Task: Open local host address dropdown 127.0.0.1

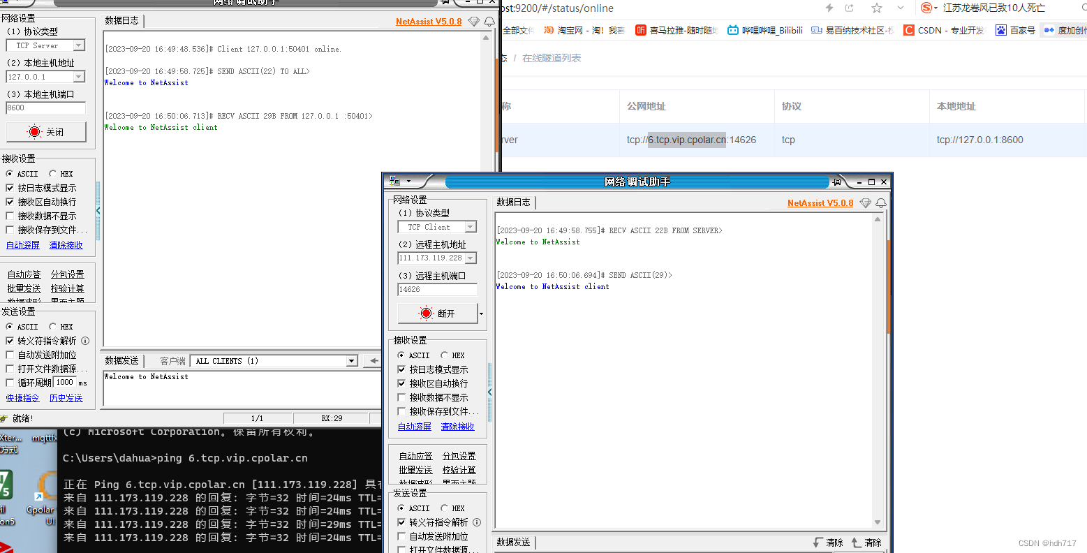Action: pos(79,77)
